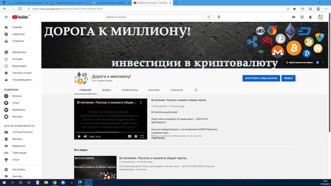The width and height of the screenshot is (331, 186).
Task: Click the channel avatar image
Action: coord(81,78)
